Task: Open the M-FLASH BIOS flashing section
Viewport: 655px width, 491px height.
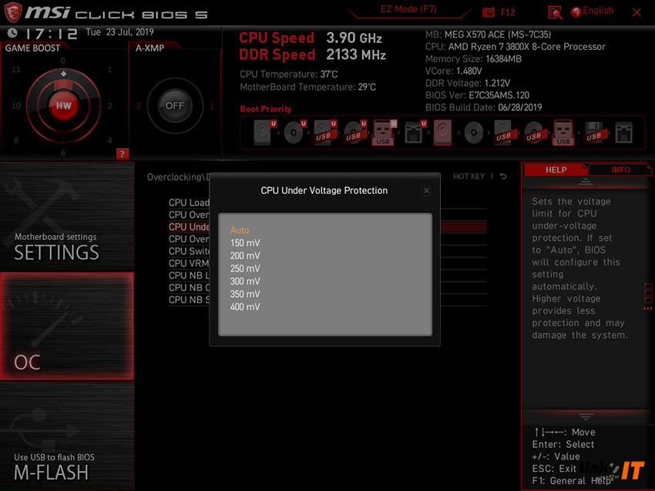Action: pyautogui.click(x=67, y=436)
